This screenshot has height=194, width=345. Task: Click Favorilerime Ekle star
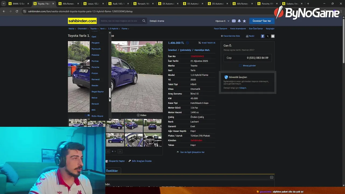point(222,36)
